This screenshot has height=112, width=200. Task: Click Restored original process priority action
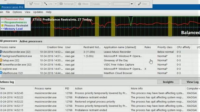[x=95, y=102]
